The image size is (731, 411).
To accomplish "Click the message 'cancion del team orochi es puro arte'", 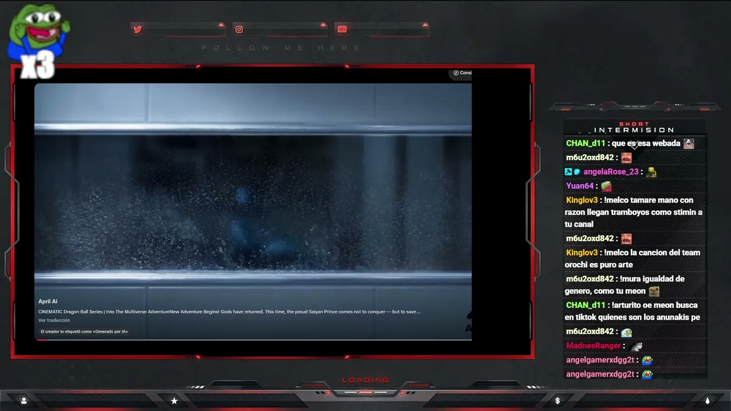I will click(x=633, y=259).
